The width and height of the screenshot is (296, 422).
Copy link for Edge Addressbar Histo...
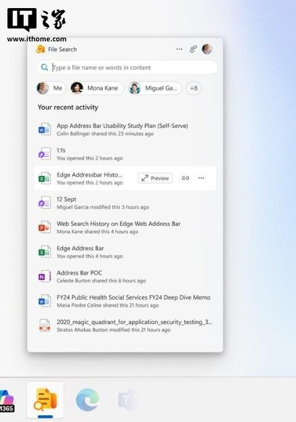[186, 178]
